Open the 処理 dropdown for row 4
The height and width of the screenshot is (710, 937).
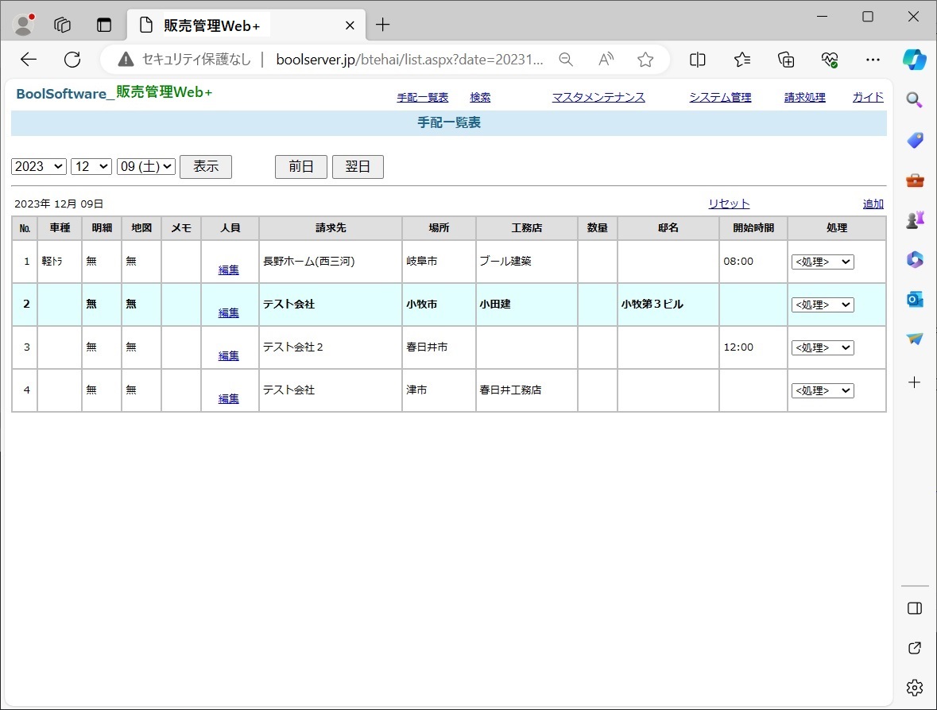pos(822,390)
